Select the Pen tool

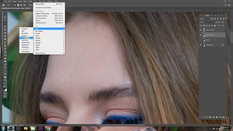tap(5, 64)
